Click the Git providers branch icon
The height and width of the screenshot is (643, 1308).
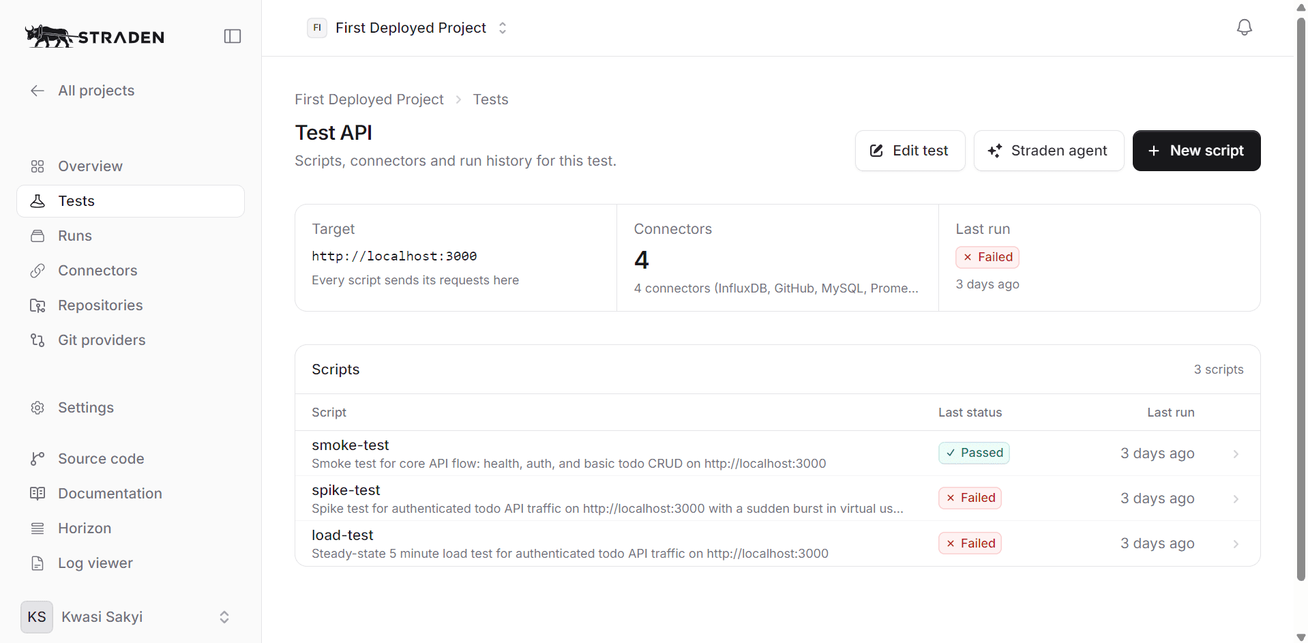(38, 340)
